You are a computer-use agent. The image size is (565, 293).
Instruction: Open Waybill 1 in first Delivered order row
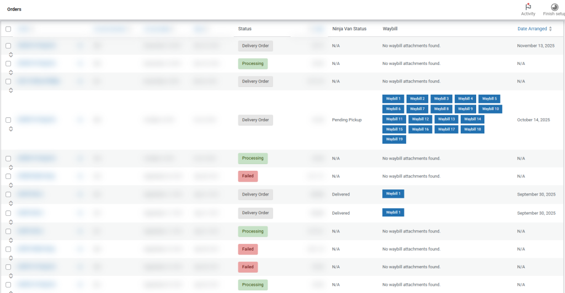click(x=393, y=194)
